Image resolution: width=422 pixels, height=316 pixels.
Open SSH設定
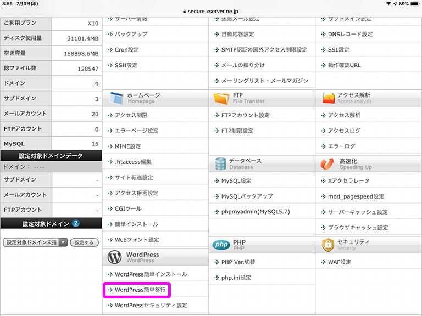click(126, 65)
